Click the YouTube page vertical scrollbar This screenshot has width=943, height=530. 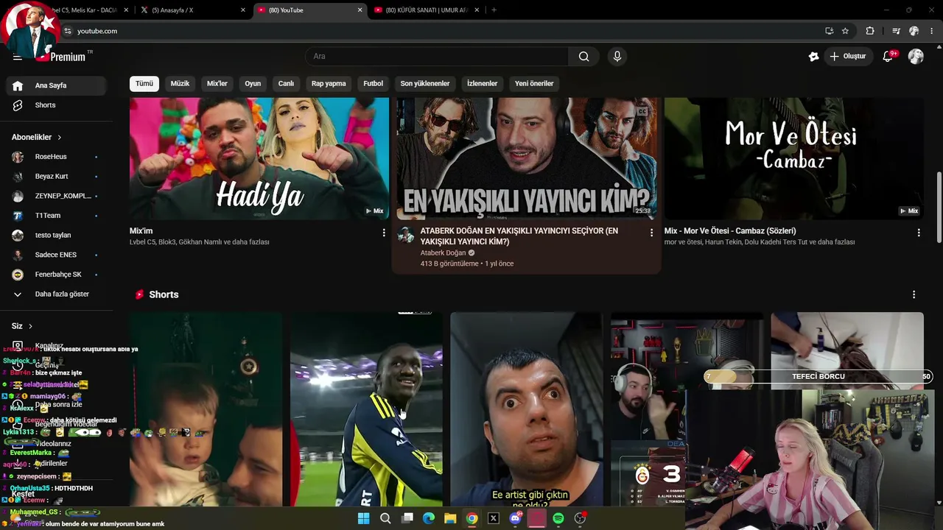coord(939,208)
